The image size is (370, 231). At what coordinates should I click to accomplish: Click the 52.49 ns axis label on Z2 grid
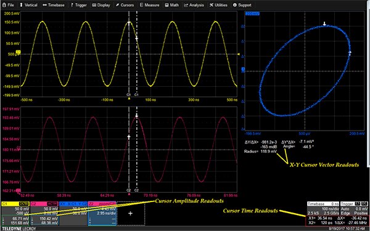point(27,195)
